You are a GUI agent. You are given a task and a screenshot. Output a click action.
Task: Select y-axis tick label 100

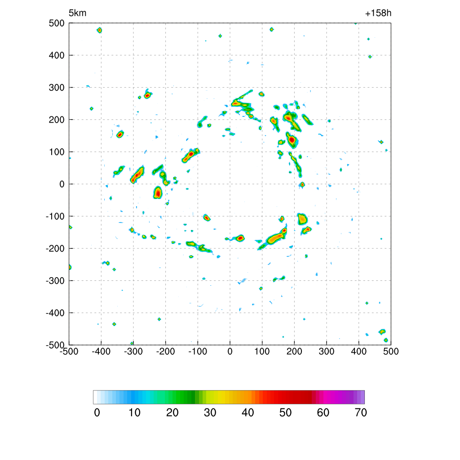pyautogui.click(x=57, y=152)
